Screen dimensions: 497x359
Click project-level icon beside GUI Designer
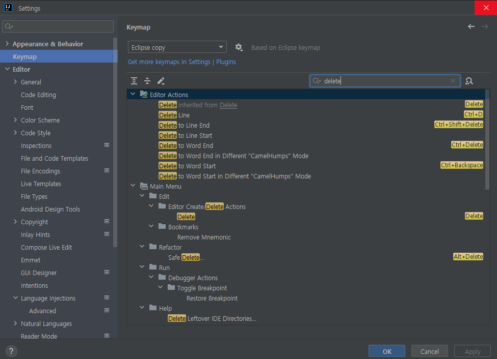coord(107,273)
